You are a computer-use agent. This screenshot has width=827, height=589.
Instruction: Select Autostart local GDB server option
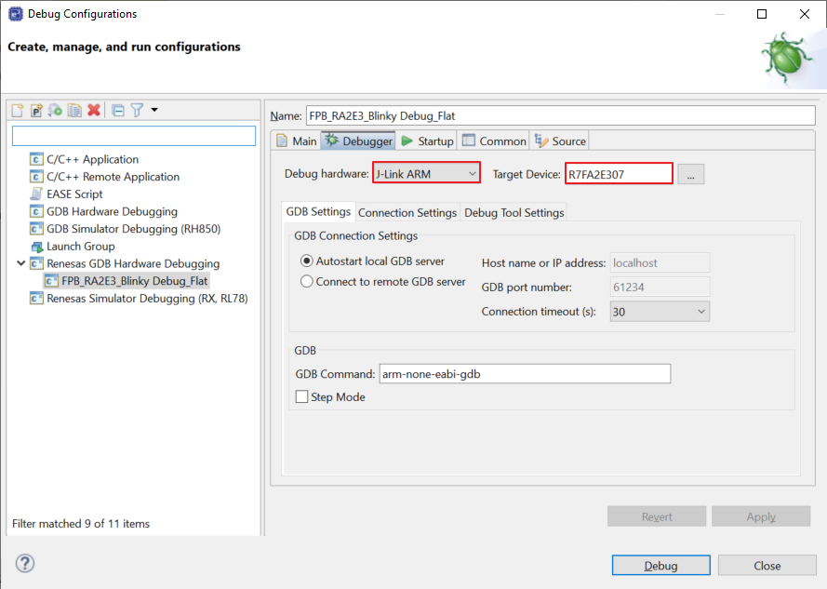[307, 261]
